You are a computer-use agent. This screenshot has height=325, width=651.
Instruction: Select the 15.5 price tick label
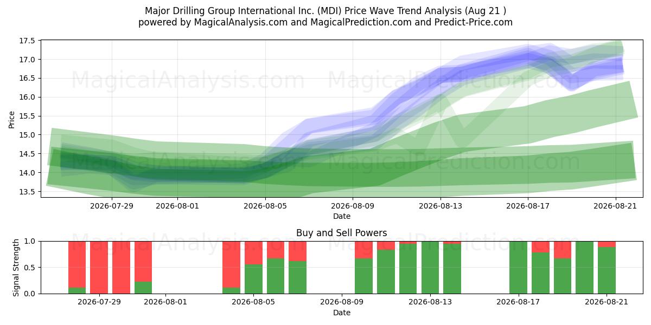click(27, 116)
